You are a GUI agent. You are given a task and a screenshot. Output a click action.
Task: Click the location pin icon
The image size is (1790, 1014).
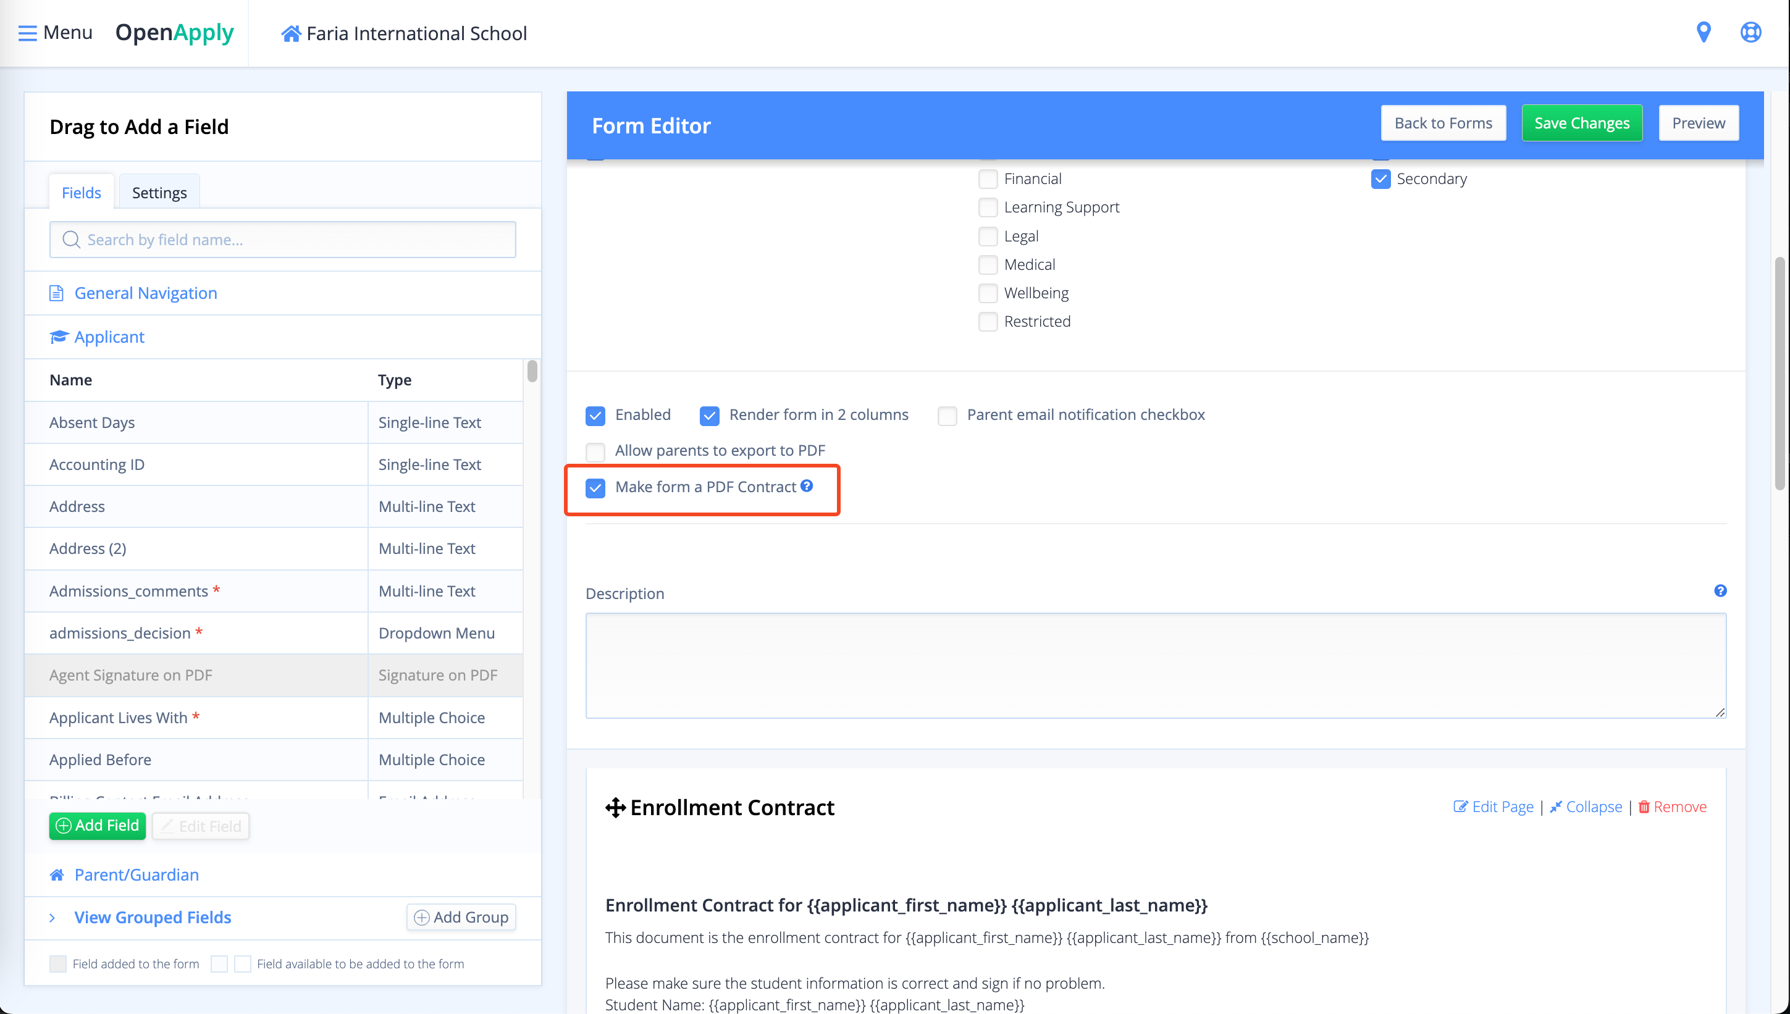1703,32
